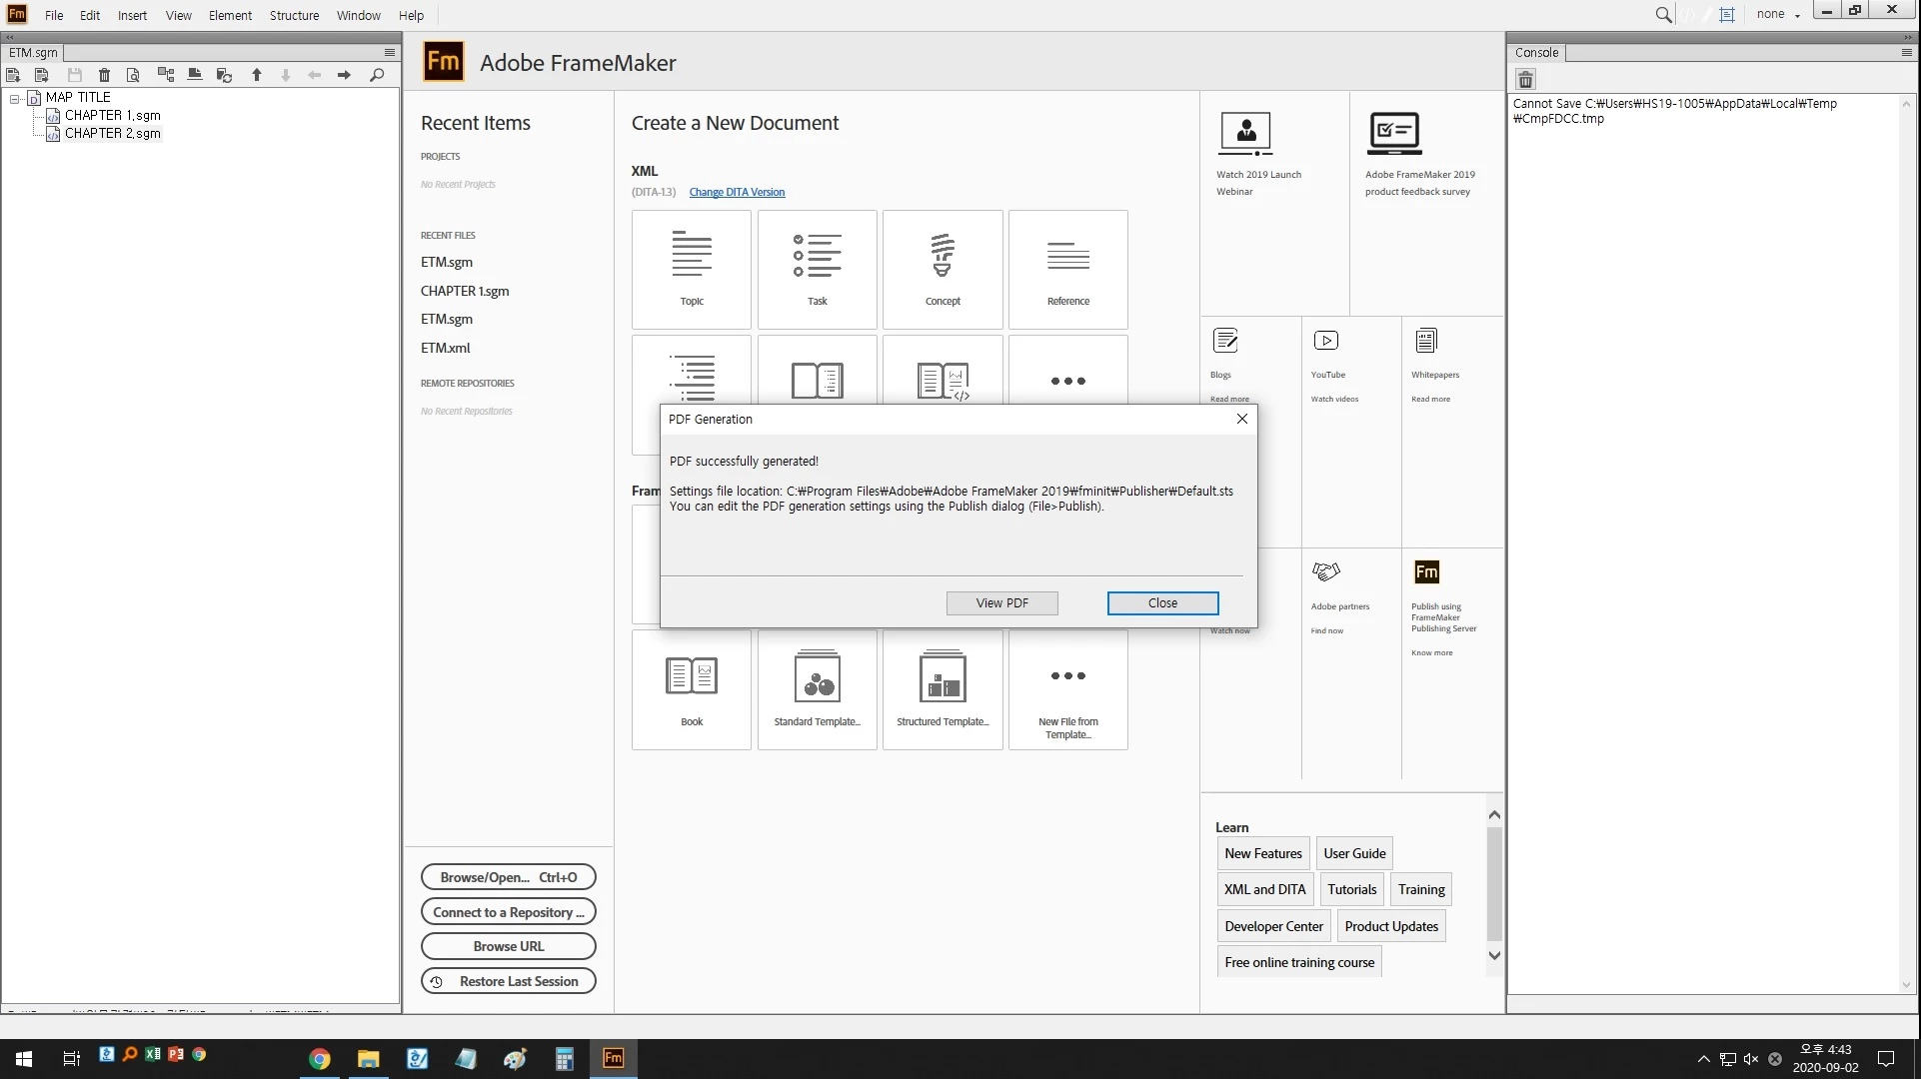Open the Structure menu
This screenshot has width=1921, height=1079.
tap(294, 15)
